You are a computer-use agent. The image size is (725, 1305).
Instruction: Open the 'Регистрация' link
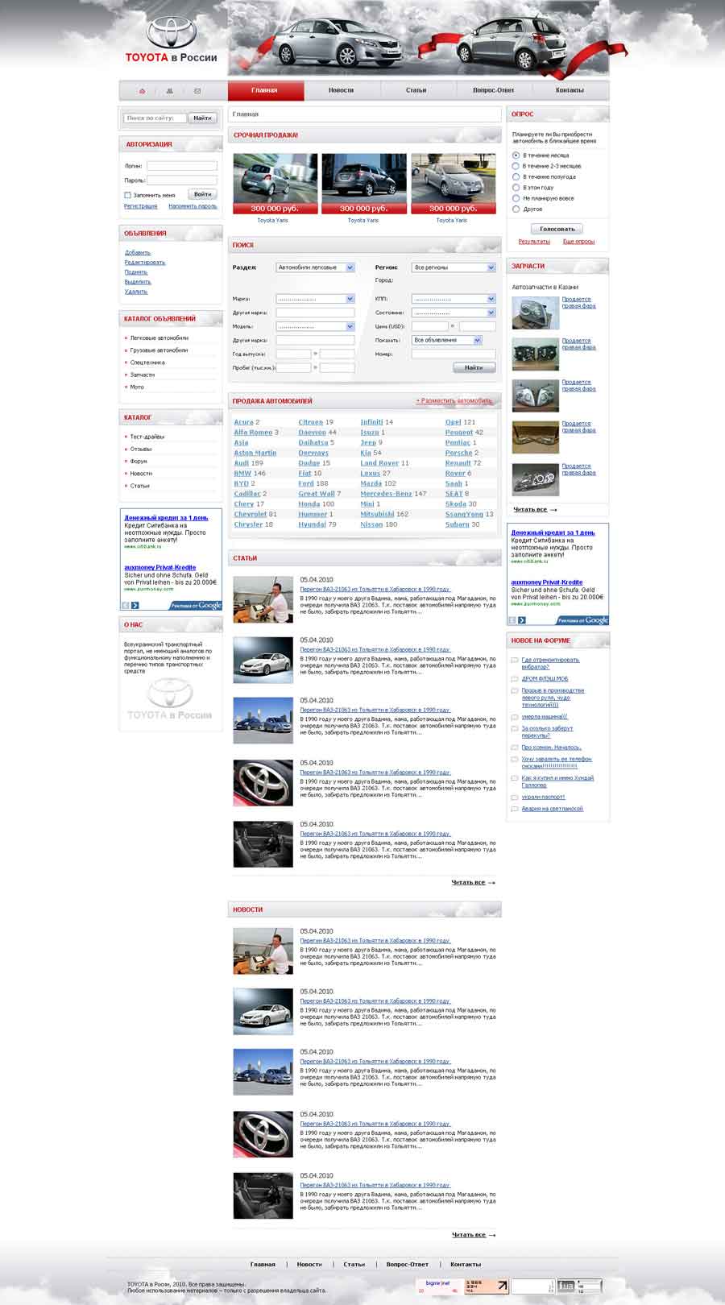click(141, 207)
